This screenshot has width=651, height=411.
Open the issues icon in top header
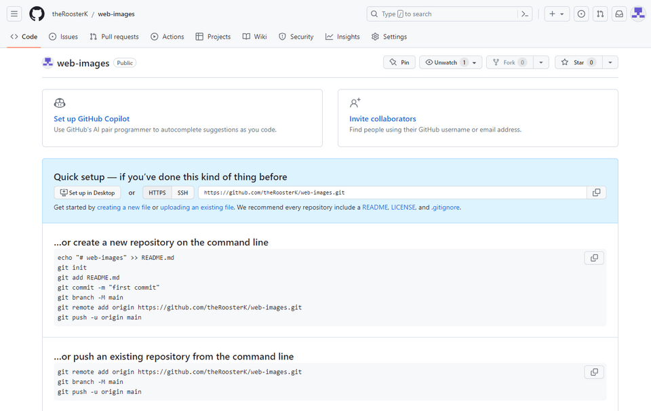click(x=581, y=14)
